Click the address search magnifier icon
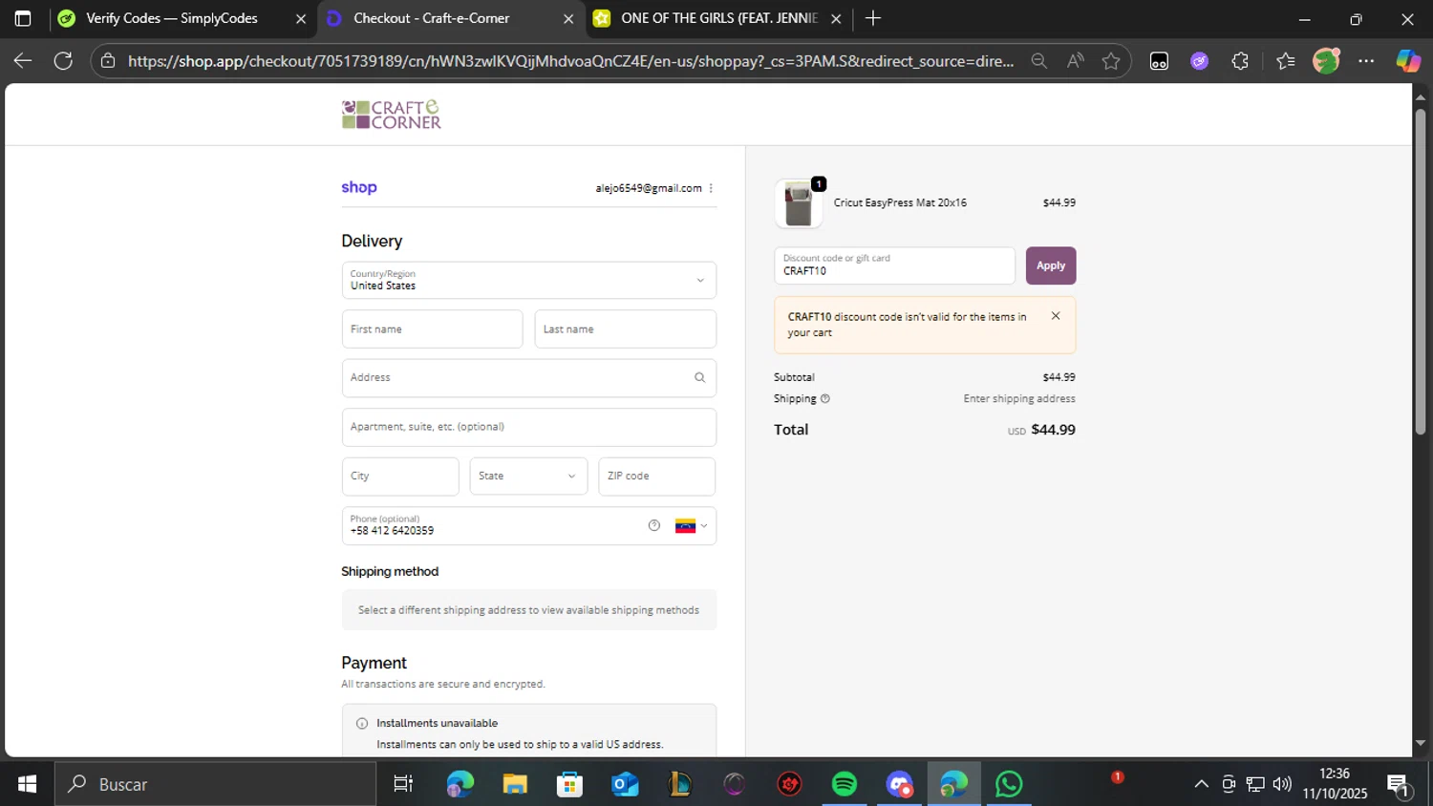 point(699,378)
